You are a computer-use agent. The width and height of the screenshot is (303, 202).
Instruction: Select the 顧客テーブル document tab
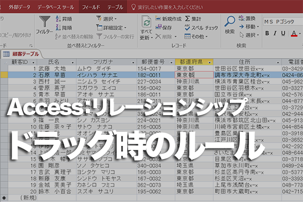tap(22, 54)
